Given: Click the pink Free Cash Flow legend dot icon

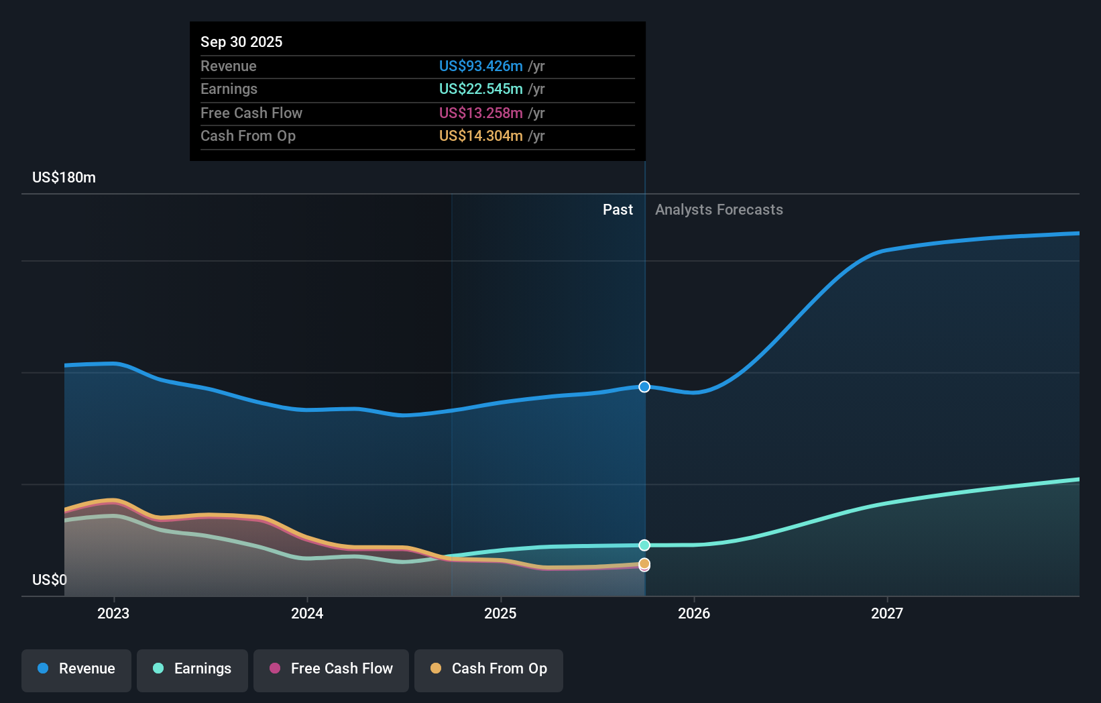Looking at the screenshot, I should 274,669.
